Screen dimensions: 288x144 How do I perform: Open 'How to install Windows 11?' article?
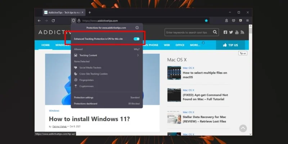pos(89,119)
